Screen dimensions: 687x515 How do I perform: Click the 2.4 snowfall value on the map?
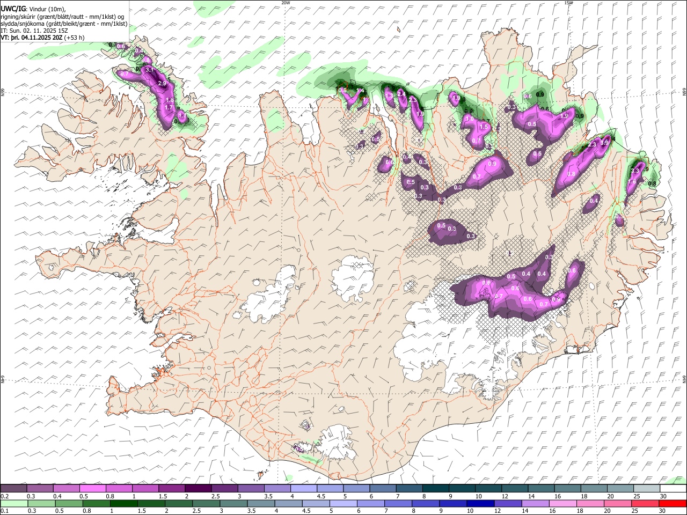(x=401, y=93)
